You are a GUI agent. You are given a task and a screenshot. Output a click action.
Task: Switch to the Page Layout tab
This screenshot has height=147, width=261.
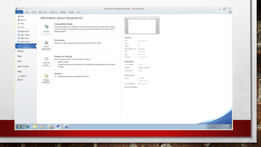click(43, 12)
